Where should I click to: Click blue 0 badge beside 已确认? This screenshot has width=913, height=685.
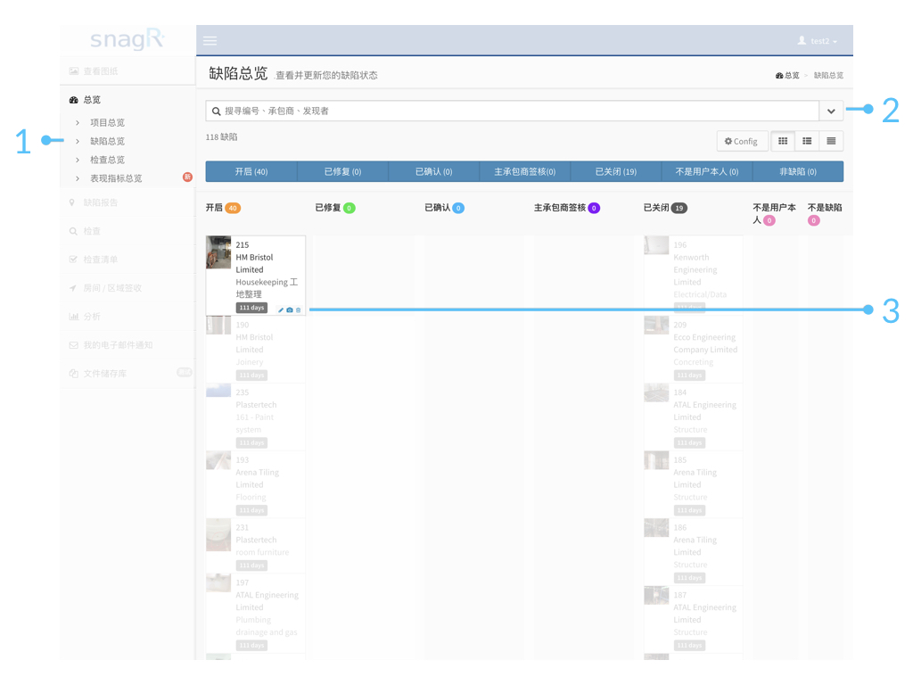point(458,208)
